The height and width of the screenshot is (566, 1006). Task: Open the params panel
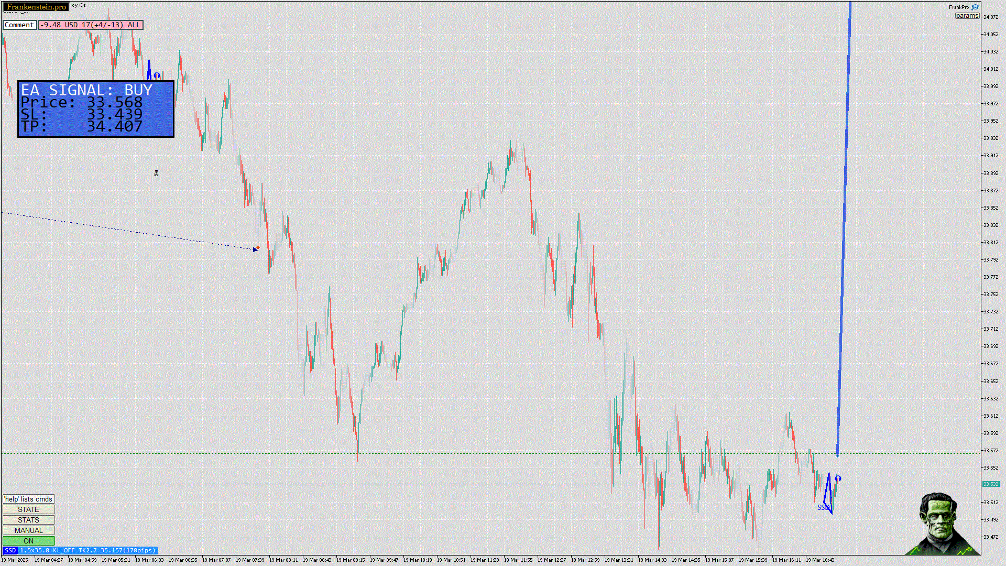(967, 16)
